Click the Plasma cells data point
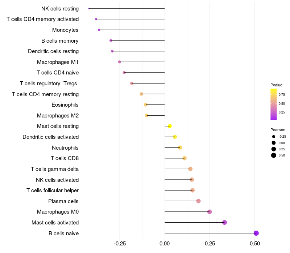This screenshot has height=253, width=290. pyautogui.click(x=198, y=201)
